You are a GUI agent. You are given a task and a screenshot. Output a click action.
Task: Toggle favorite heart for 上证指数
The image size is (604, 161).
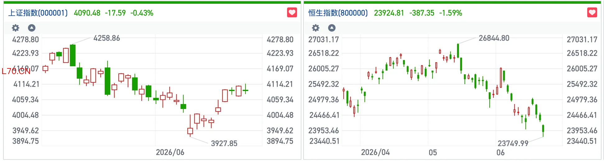[x=292, y=12]
